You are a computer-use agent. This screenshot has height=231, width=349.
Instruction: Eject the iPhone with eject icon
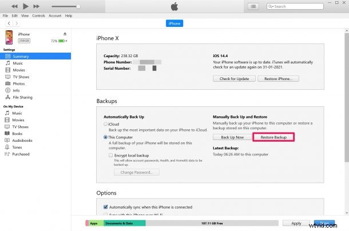point(65,34)
